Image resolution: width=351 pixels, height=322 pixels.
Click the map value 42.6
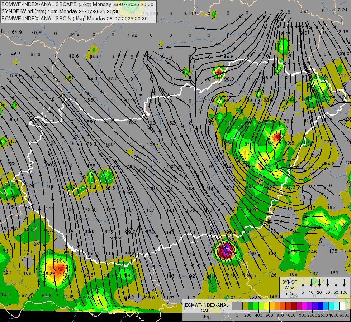(73, 56)
